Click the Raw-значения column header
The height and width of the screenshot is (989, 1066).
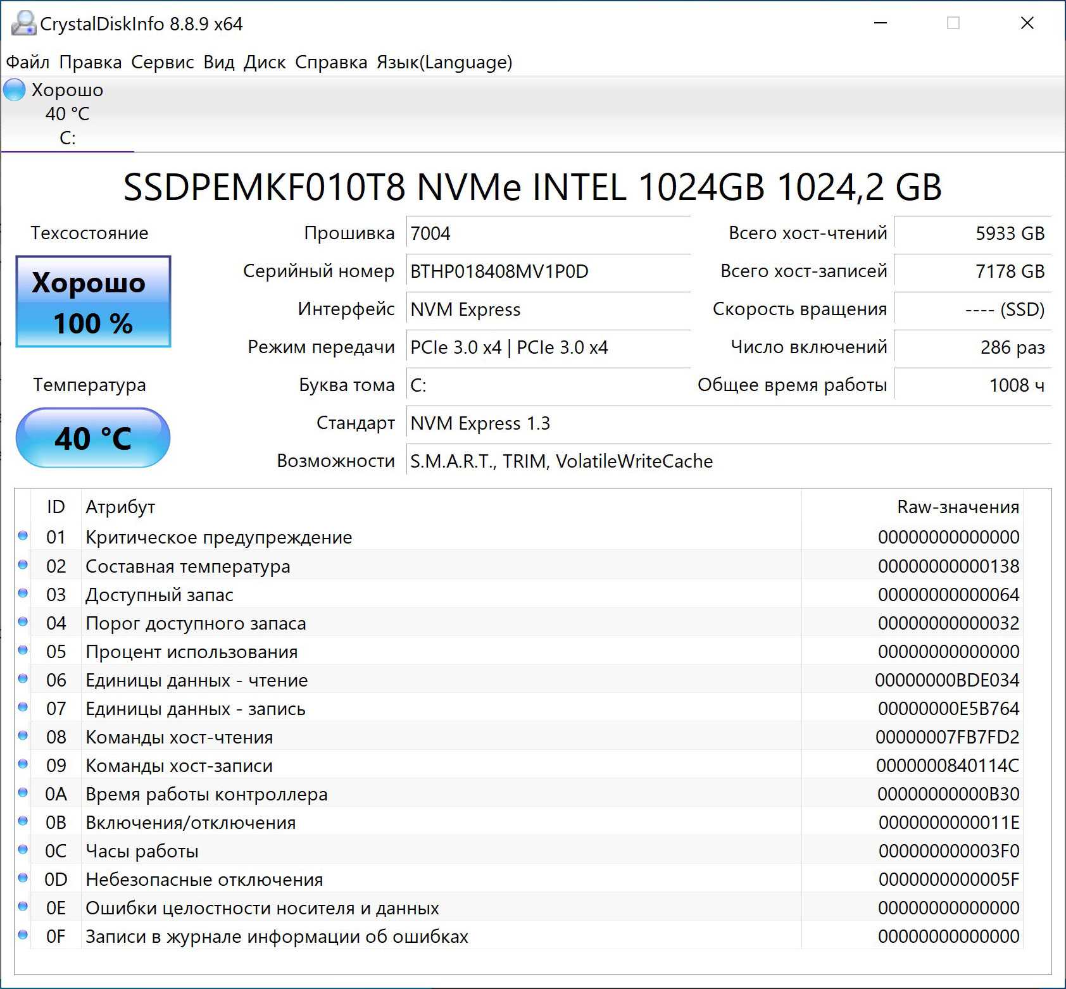[x=957, y=507]
